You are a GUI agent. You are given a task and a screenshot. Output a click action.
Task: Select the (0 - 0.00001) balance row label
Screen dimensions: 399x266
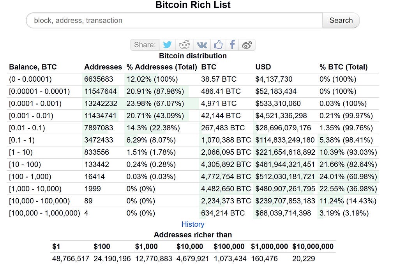30,79
